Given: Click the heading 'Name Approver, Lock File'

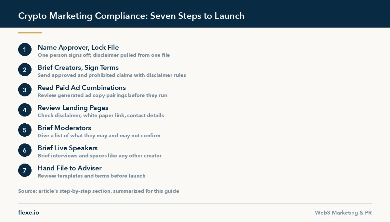Looking at the screenshot, I should tap(78, 47).
